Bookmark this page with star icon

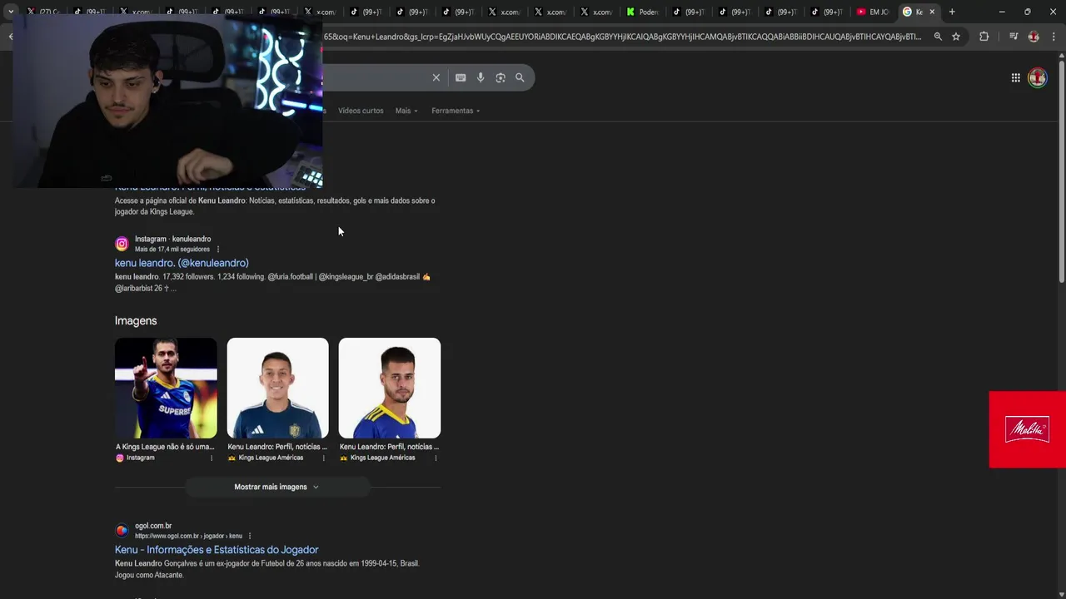tap(956, 37)
